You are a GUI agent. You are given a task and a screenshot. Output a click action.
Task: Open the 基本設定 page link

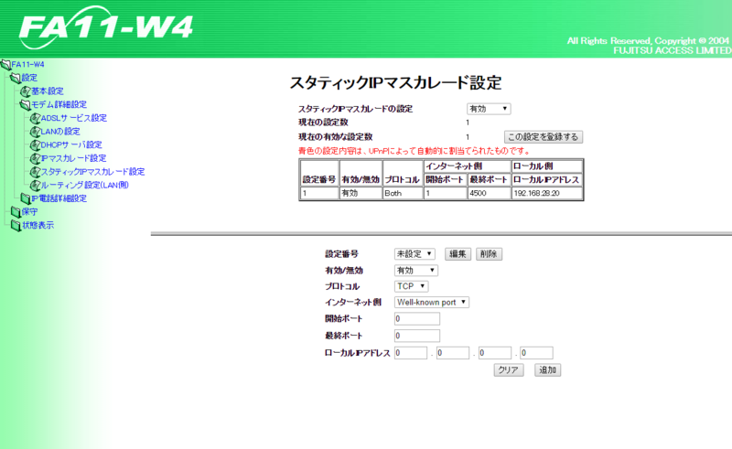point(48,91)
